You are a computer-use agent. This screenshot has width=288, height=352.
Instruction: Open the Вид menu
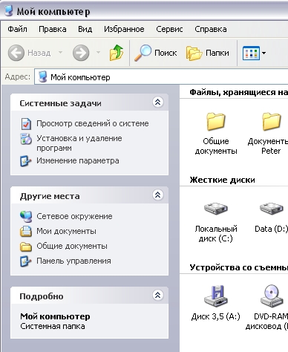85,29
